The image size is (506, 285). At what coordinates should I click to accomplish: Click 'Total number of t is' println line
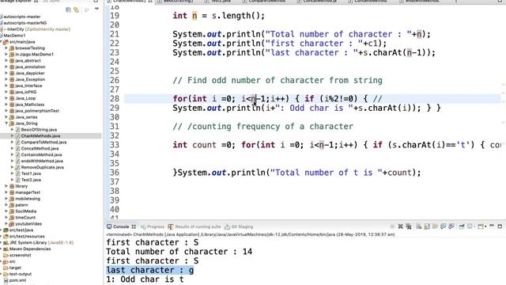pos(297,173)
